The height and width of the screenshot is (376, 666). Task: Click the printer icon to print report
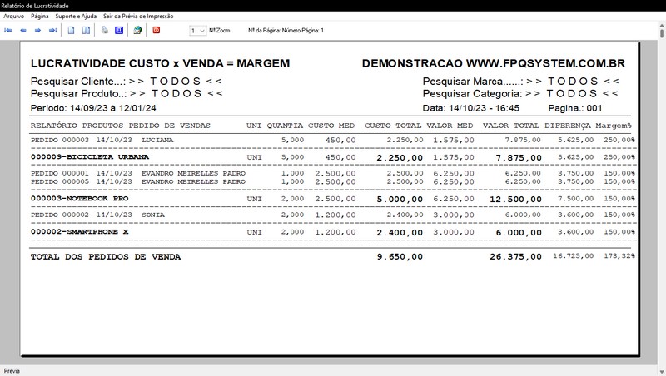point(105,30)
